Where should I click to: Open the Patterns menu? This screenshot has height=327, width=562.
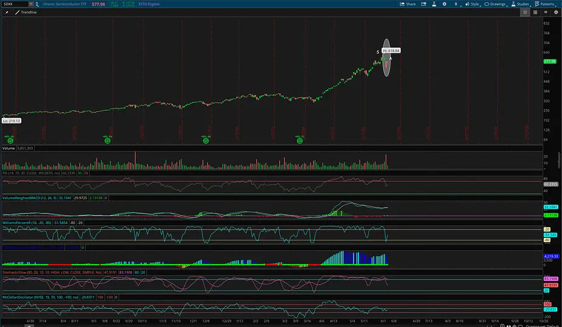[545, 4]
